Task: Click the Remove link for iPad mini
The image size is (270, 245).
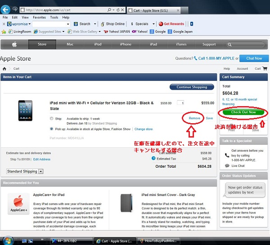Action: click(x=194, y=118)
